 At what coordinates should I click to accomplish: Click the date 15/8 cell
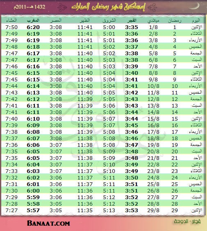tap(153, 119)
